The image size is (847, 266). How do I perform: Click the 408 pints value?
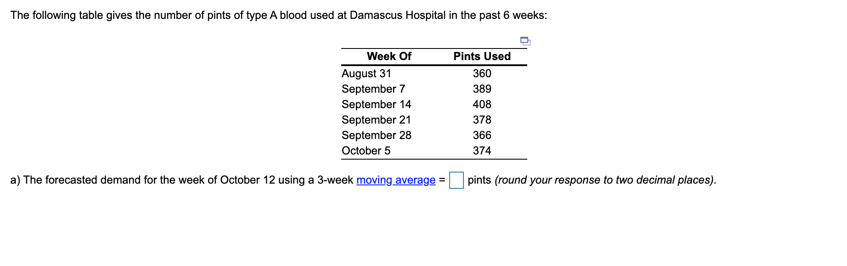tap(482, 104)
